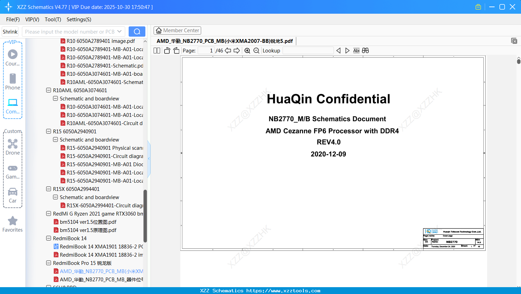Zoom out of the schematic page
This screenshot has height=294, width=521.
tap(257, 51)
